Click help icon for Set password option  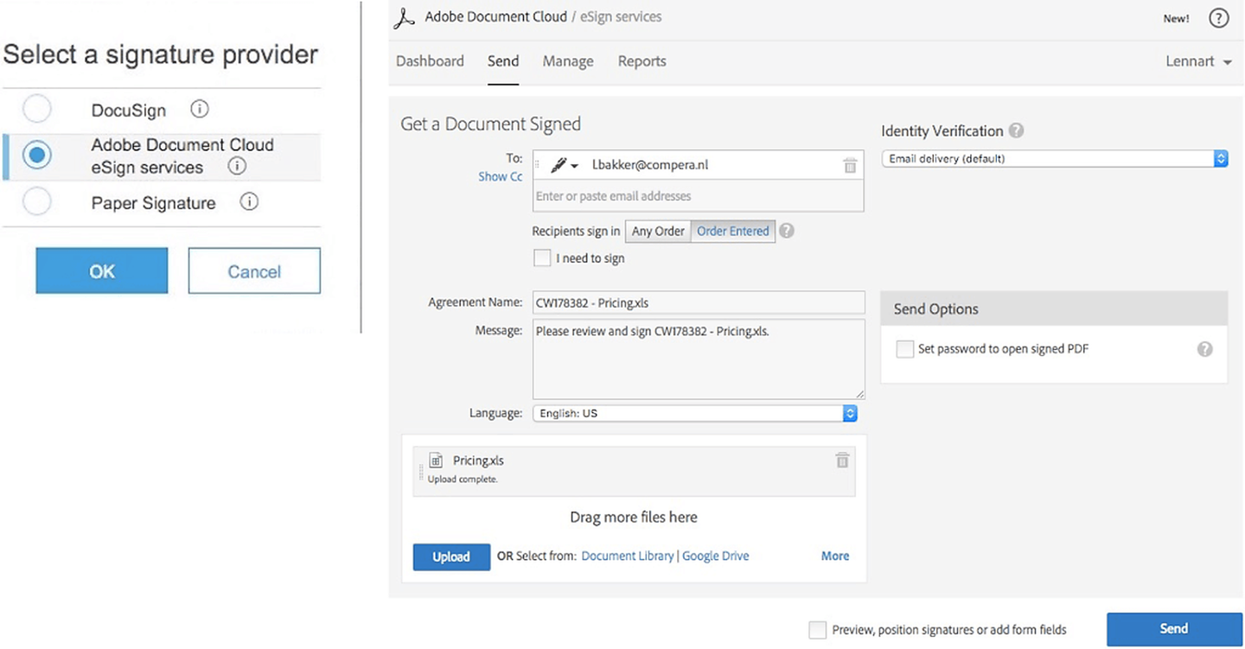pyautogui.click(x=1204, y=349)
